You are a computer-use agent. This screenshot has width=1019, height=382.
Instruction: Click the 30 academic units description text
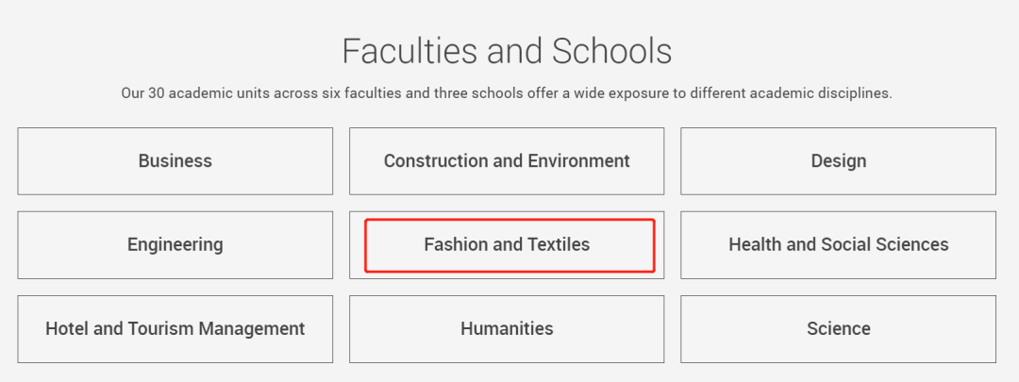pyautogui.click(x=507, y=93)
